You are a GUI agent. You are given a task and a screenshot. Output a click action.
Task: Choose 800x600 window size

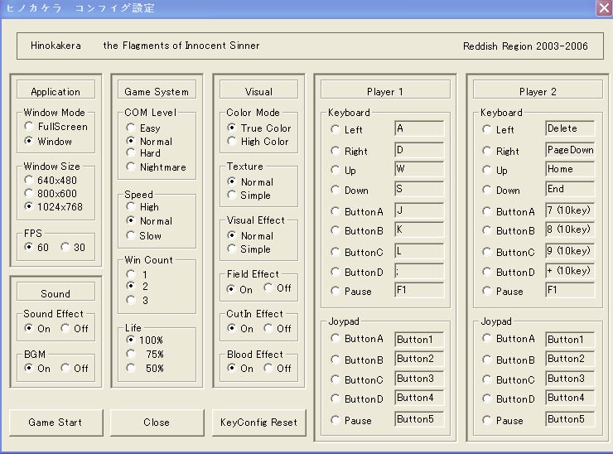tap(28, 193)
